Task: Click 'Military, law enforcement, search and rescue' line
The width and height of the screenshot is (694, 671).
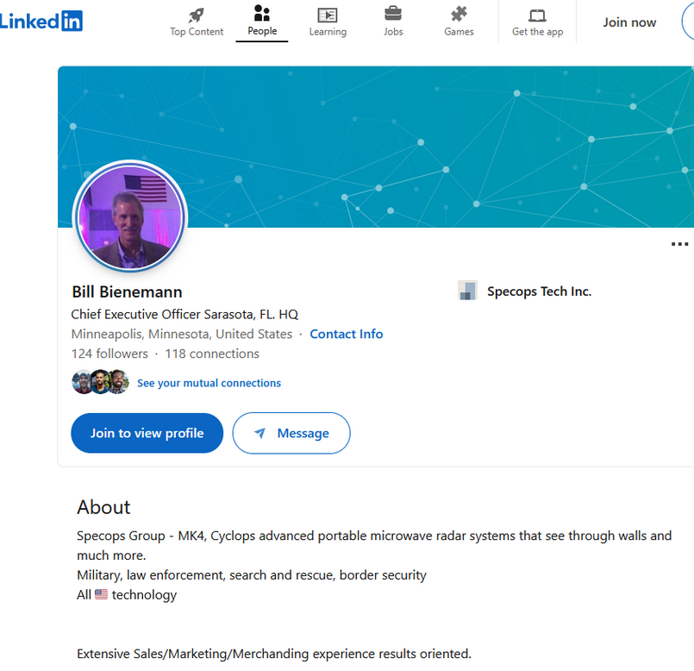Action: [x=252, y=575]
